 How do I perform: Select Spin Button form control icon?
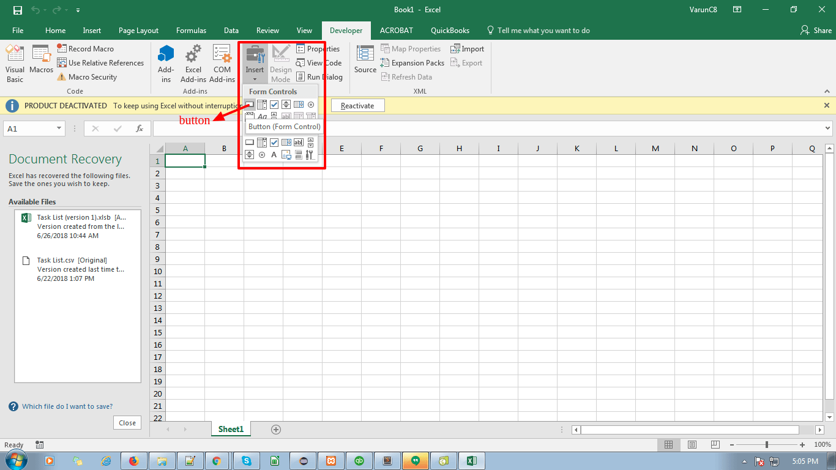(286, 105)
